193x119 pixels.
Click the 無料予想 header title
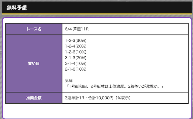(x=17, y=8)
